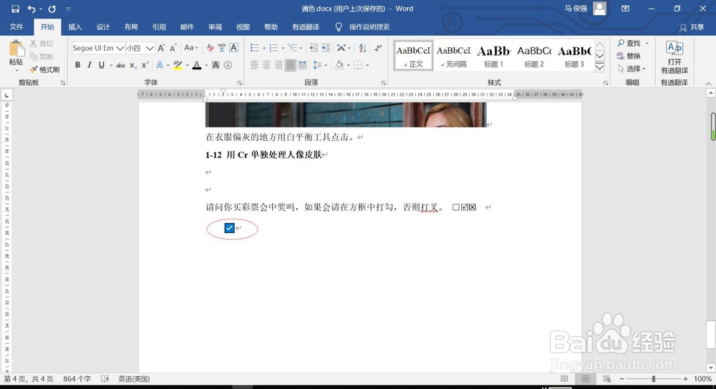Open the font size dropdown

click(x=150, y=48)
